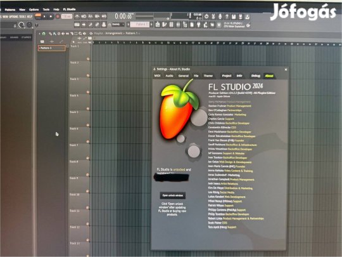Open the Mixer view from toolbar
The width and height of the screenshot is (342, 257).
[x=178, y=25]
